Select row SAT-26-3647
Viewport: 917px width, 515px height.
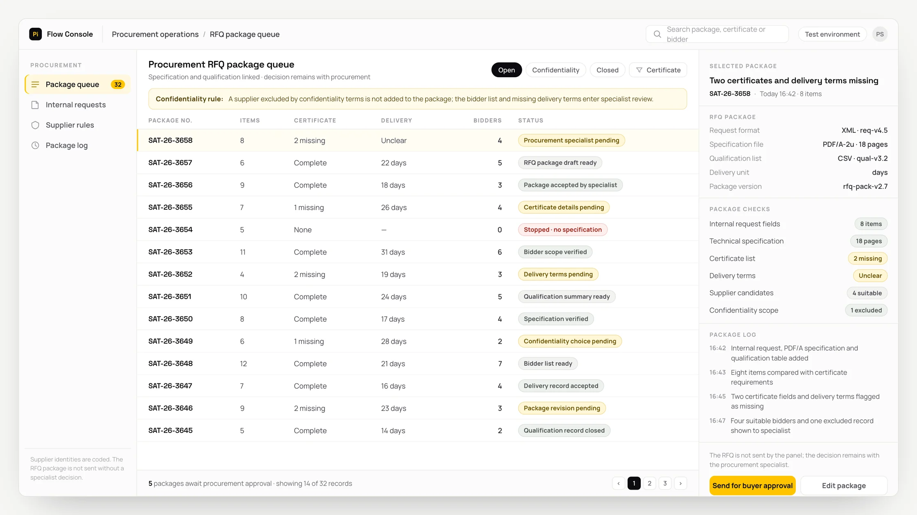[418, 386]
